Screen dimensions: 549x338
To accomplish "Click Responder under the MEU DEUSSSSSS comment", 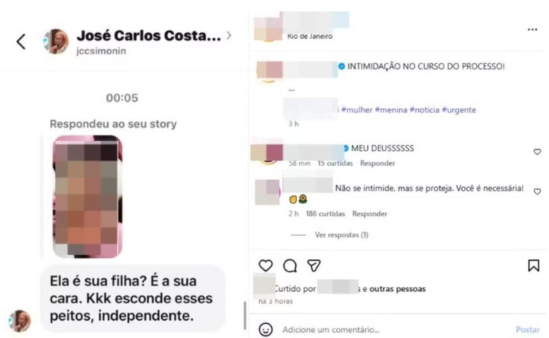I will pyautogui.click(x=377, y=163).
